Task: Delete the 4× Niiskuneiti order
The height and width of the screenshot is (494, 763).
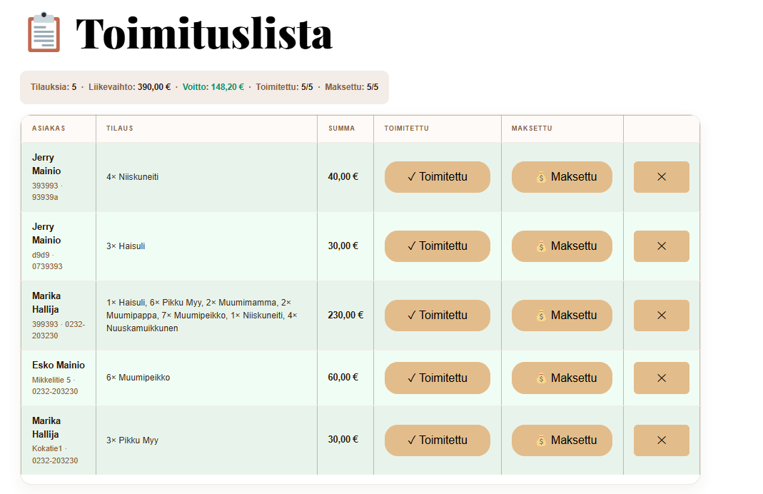Action: (662, 176)
